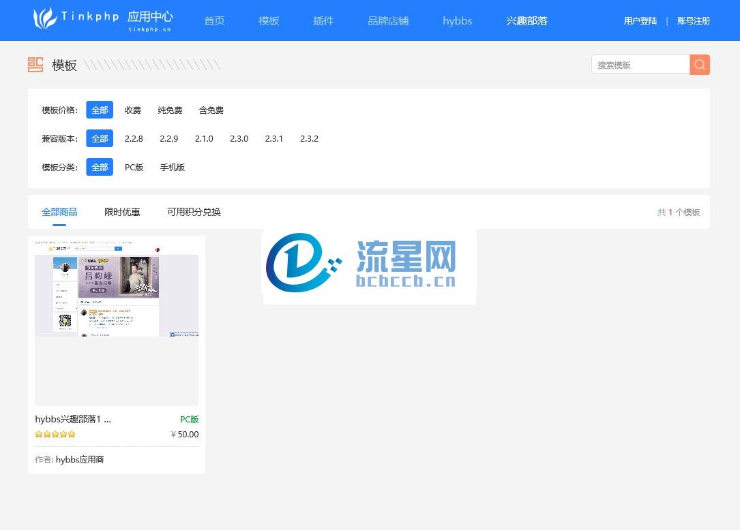Filter compatible version 2.2.9

(168, 138)
